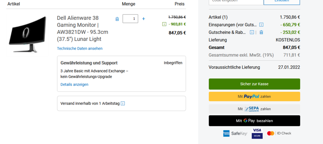Click the American Express SafeKey logo
Image resolution: width=323 pixels, height=144 pixels.
(235, 133)
